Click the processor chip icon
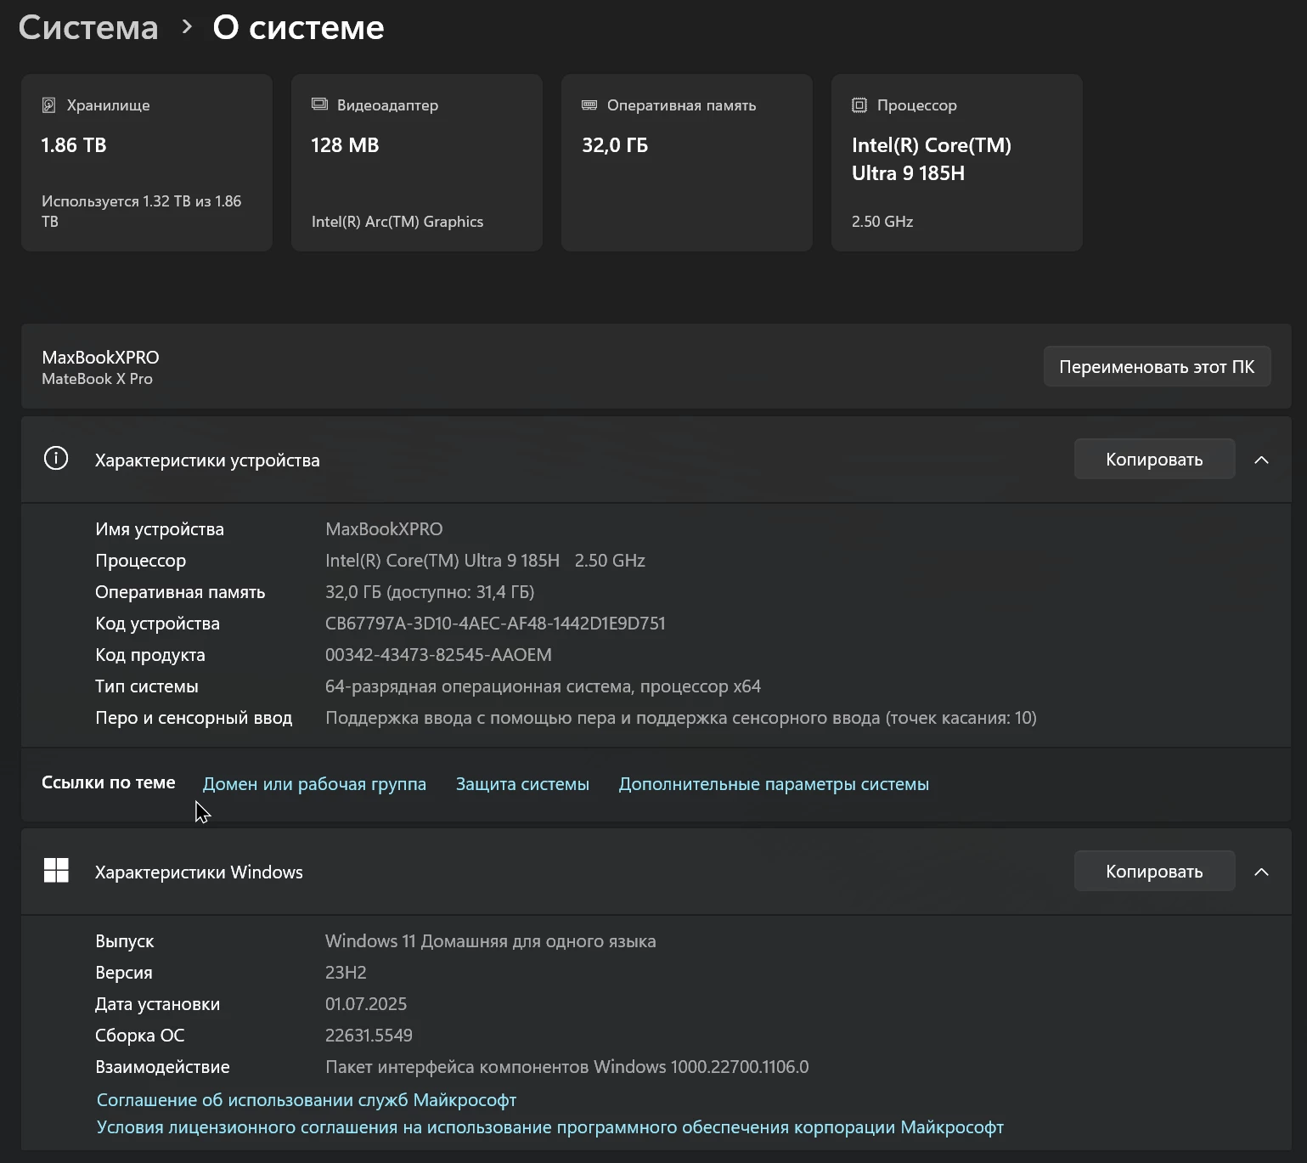Viewport: 1307px width, 1163px height. click(x=859, y=105)
